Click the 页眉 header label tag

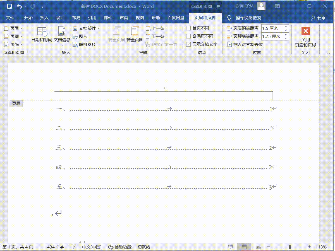[x=16, y=103]
